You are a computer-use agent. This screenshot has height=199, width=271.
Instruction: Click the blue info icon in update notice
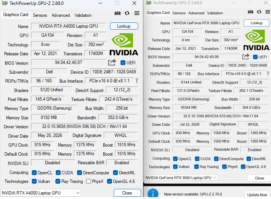tap(153, 193)
